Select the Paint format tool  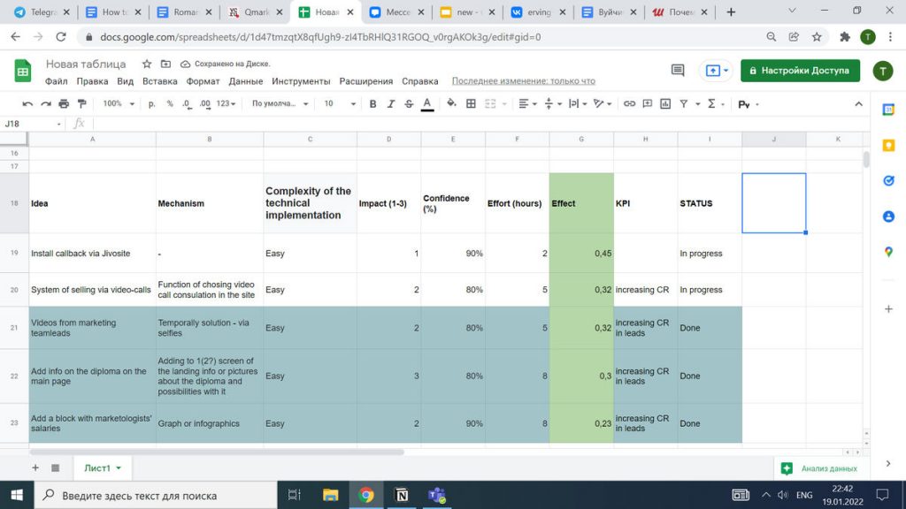pyautogui.click(x=81, y=103)
